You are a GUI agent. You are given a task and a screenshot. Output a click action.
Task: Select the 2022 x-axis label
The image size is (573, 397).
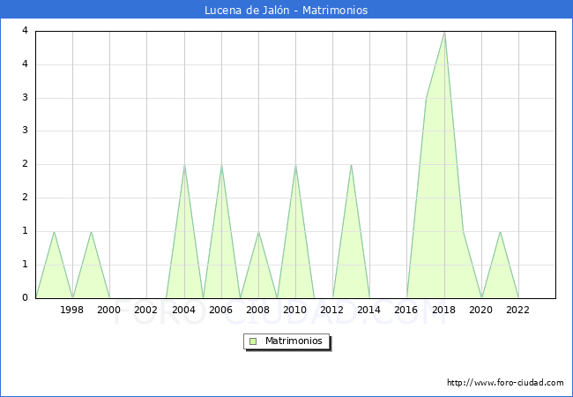(517, 310)
